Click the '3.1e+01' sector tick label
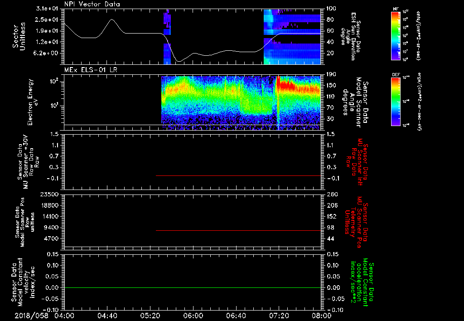Viewport: 464px width, 321px height. [47, 9]
